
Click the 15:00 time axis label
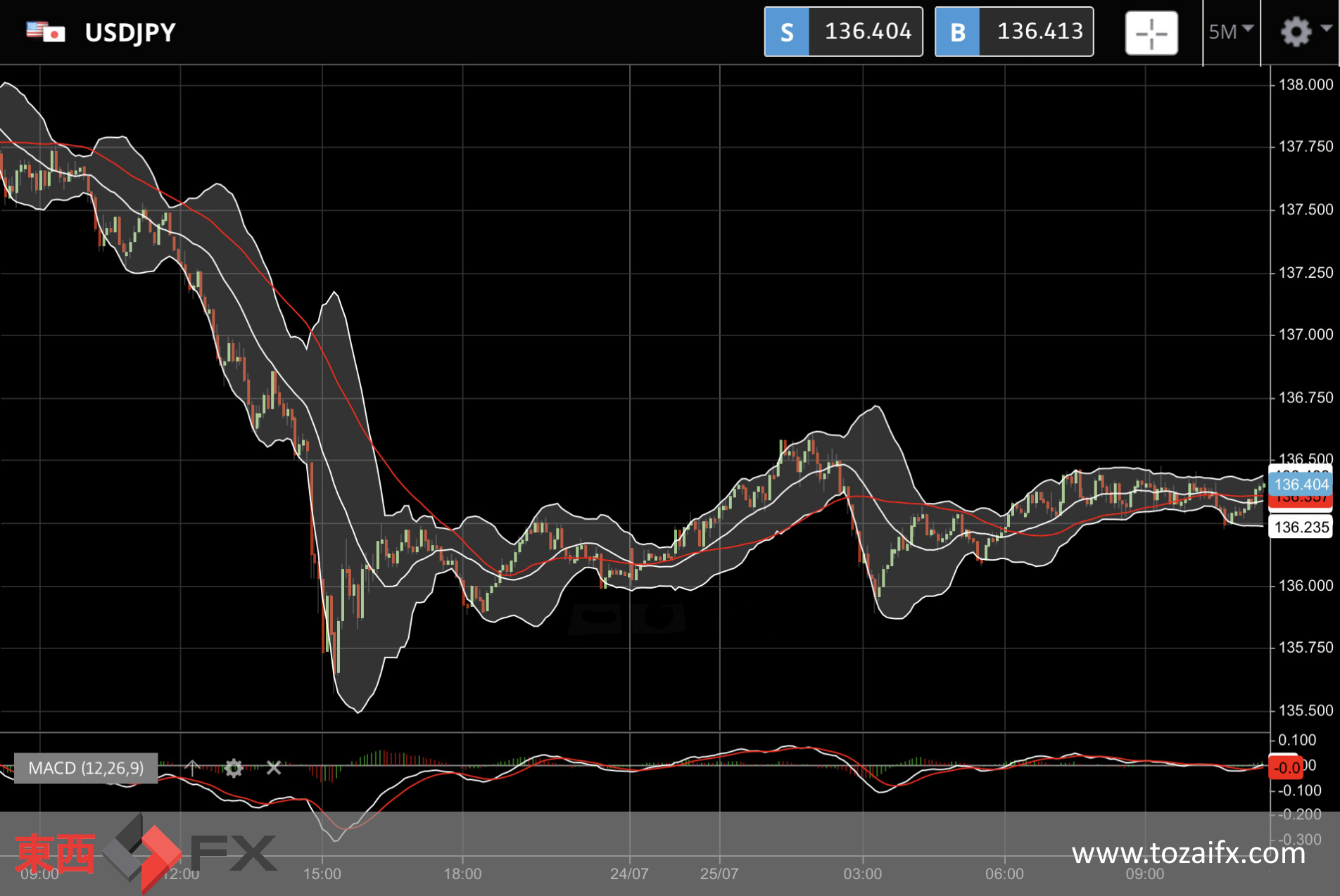tap(322, 873)
